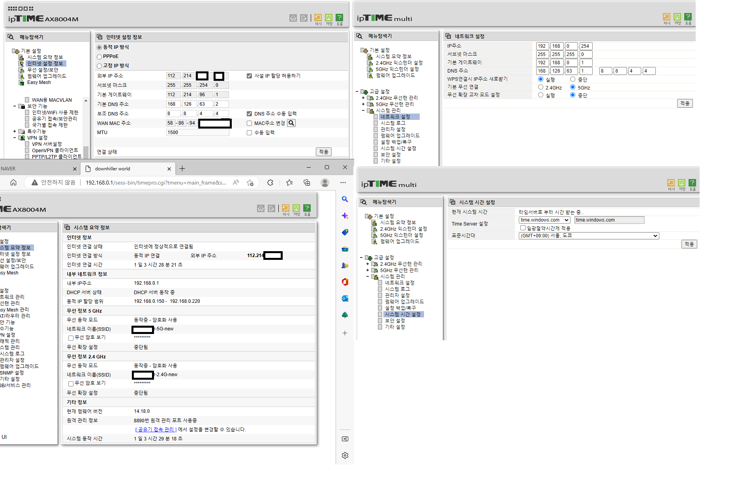Click the Edge browser home button

point(13,183)
